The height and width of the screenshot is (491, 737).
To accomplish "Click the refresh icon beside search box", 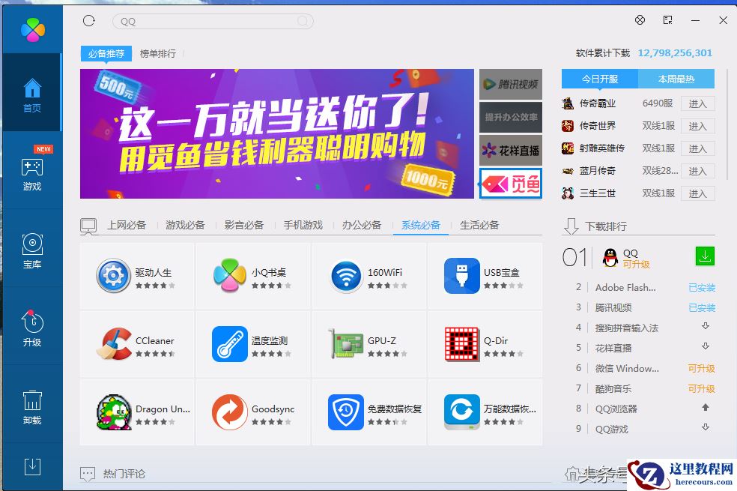I will pyautogui.click(x=89, y=21).
